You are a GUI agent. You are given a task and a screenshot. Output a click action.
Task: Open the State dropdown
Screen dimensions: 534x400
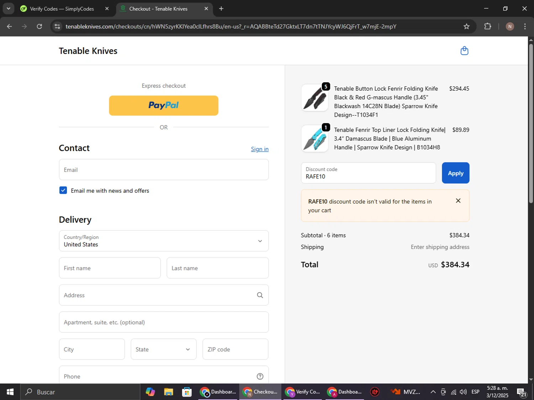[163, 349]
